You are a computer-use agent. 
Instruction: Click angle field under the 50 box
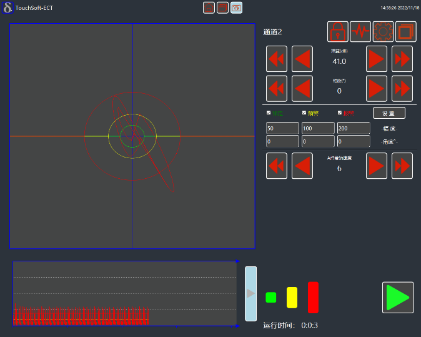(x=282, y=141)
